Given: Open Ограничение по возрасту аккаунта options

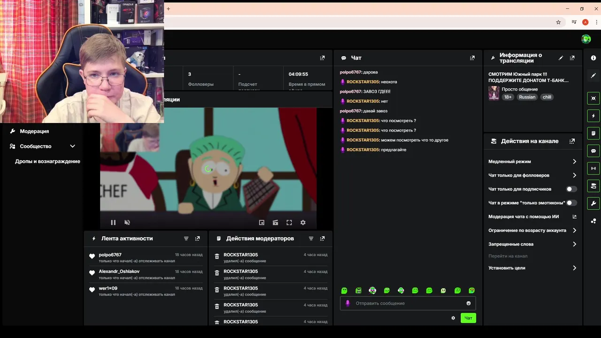Looking at the screenshot, I should point(532,230).
